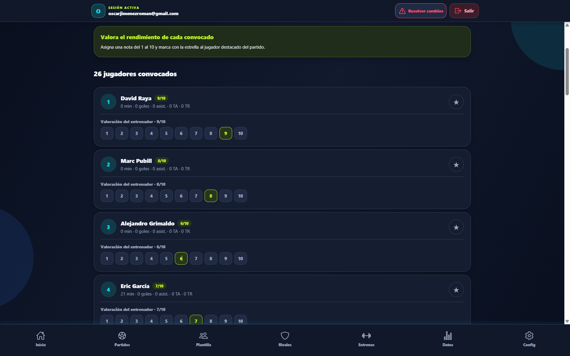
Task: Mark Marc Pubill as standout with star
Action: click(456, 165)
